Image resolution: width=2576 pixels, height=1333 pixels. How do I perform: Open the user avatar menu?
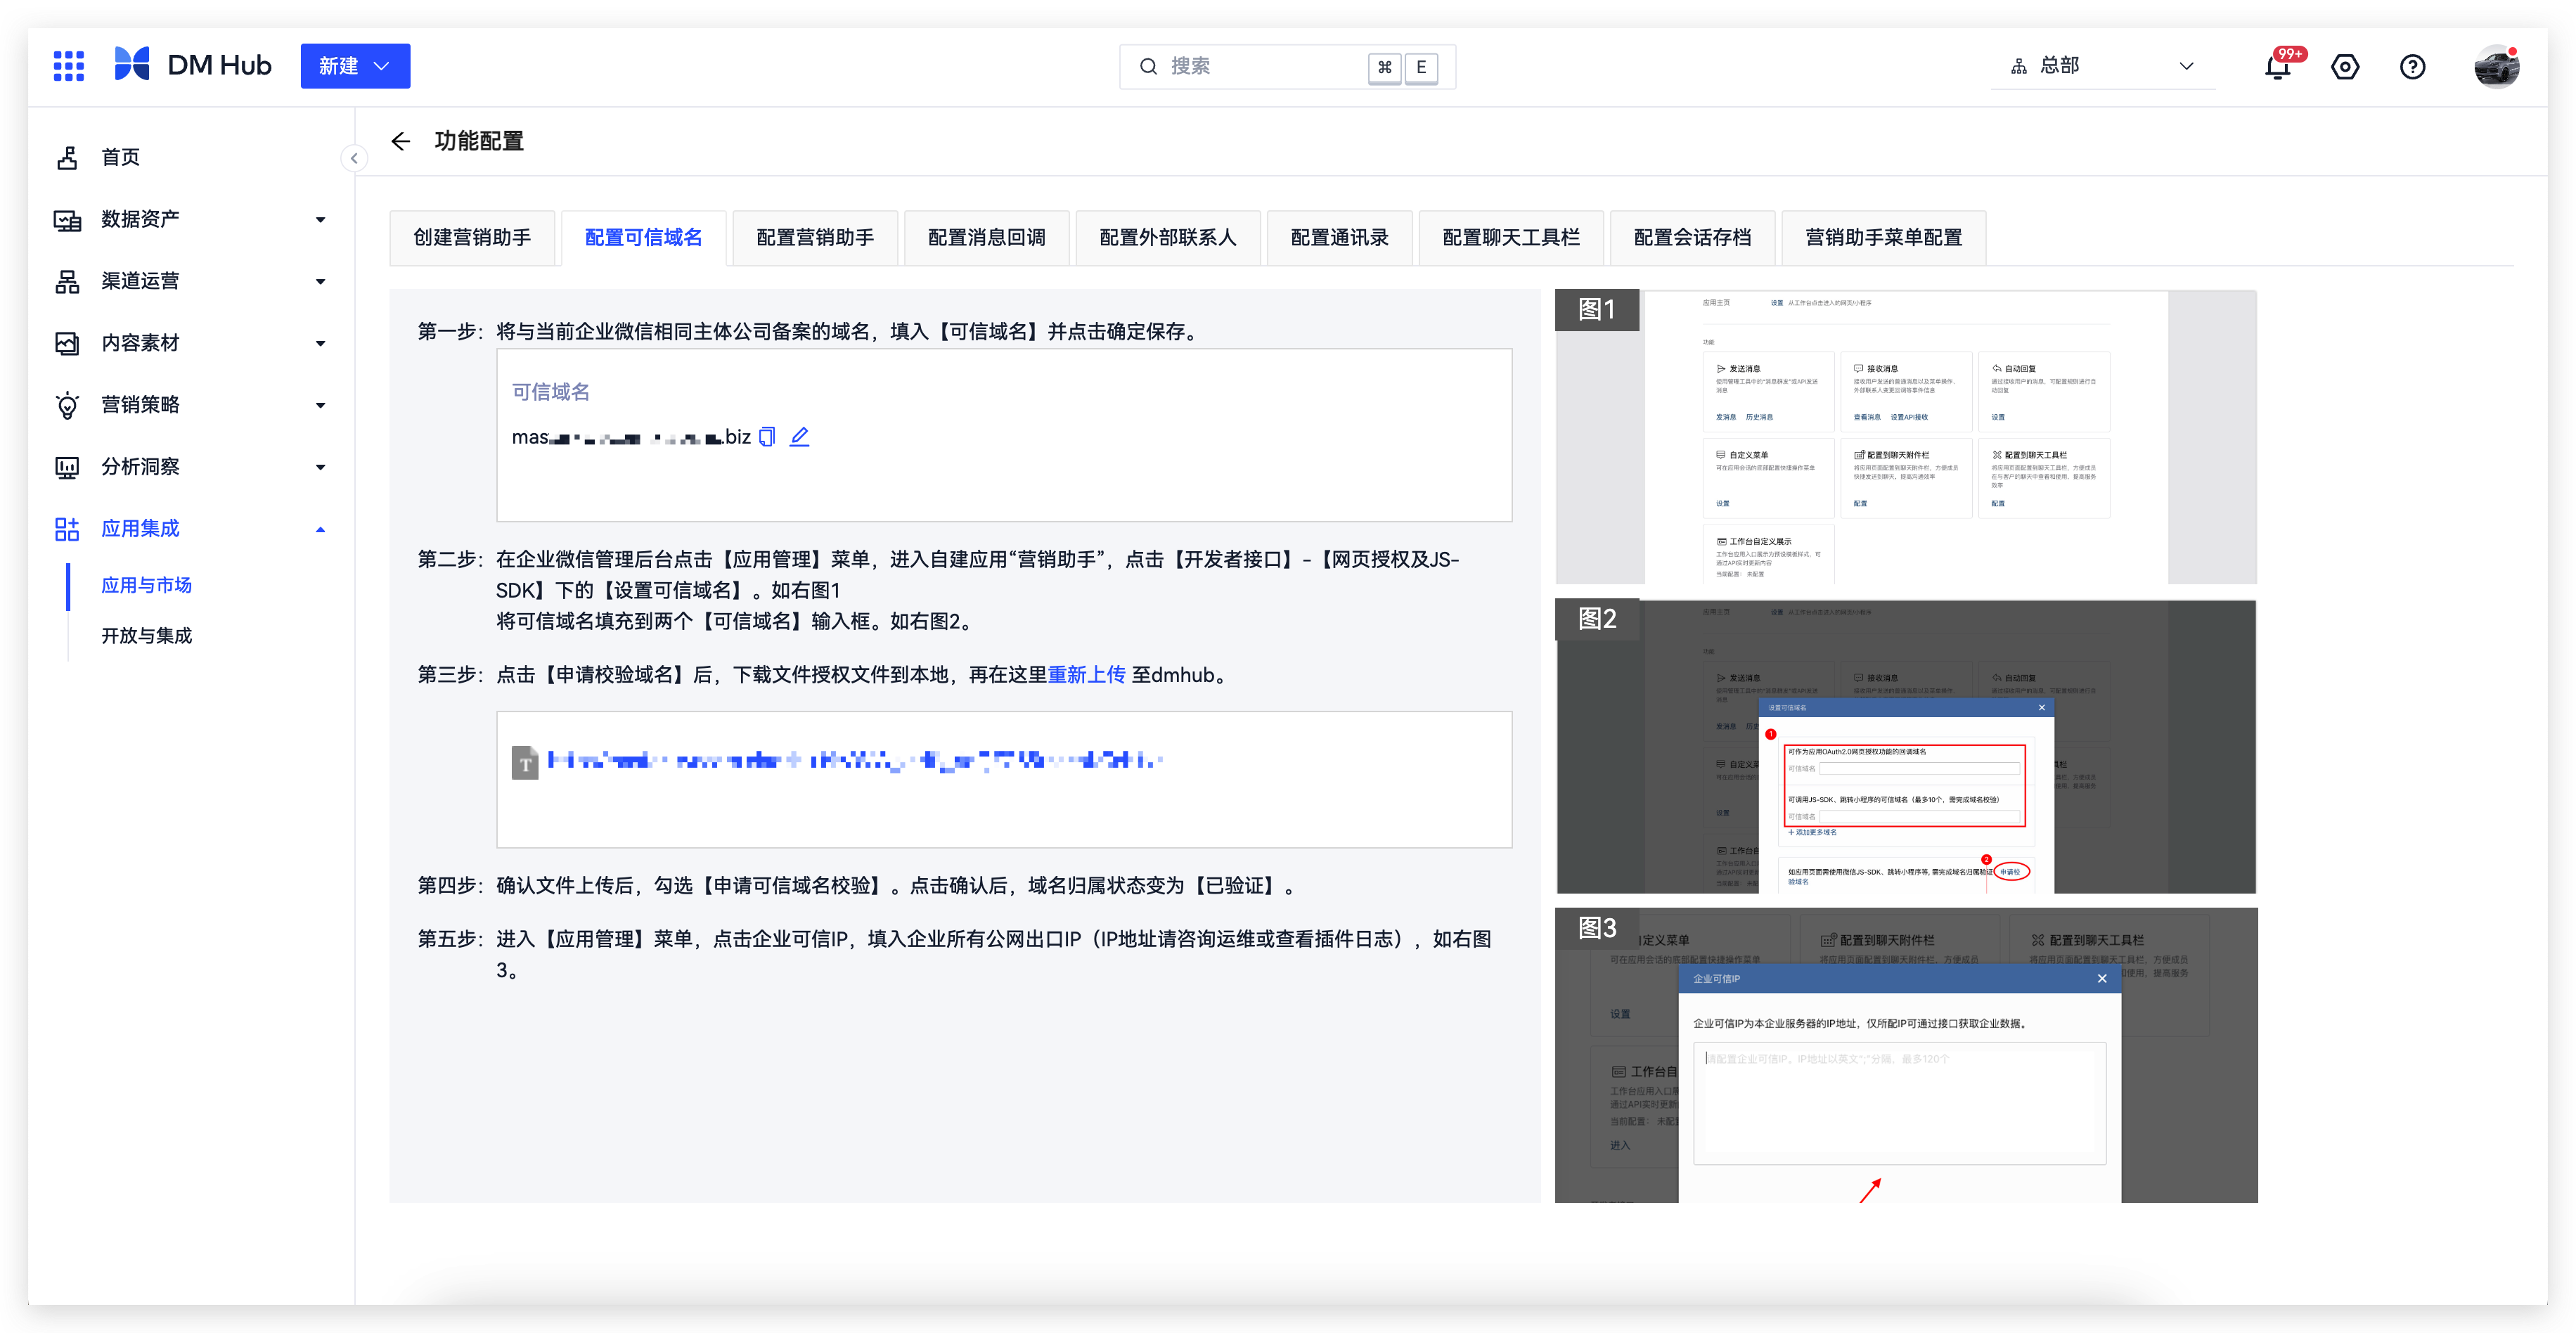2496,67
